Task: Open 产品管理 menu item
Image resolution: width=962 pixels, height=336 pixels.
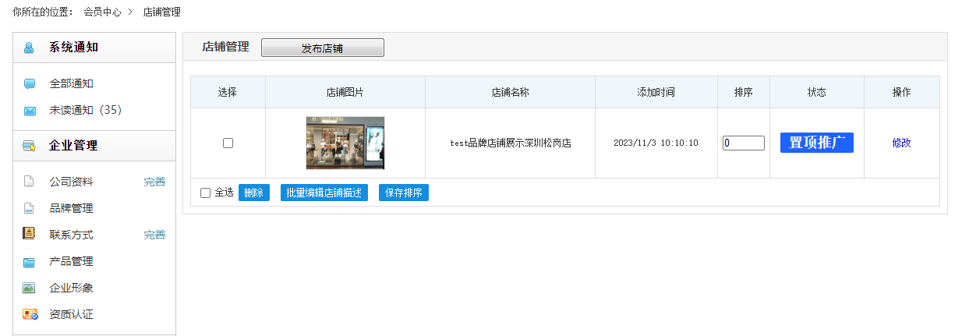Action: tap(71, 261)
